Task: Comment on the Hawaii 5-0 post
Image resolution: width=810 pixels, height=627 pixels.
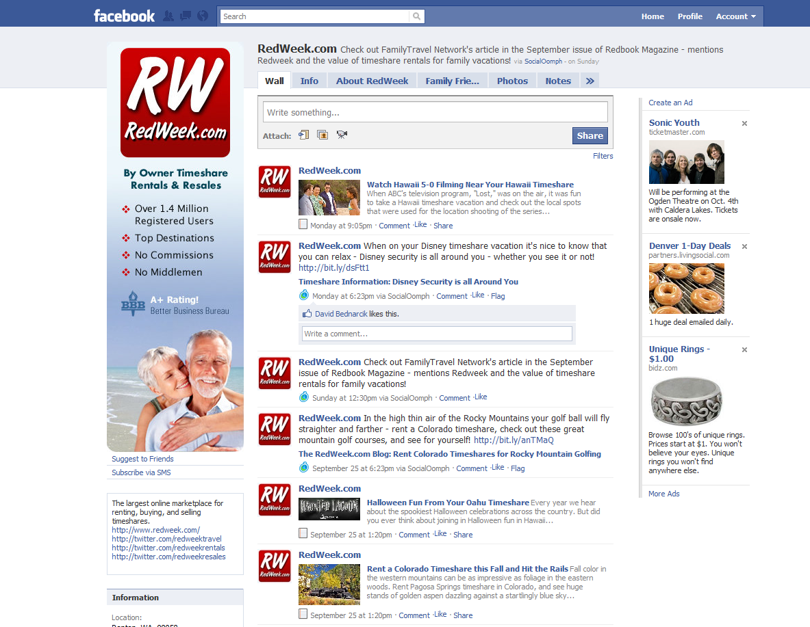Action: pos(394,226)
